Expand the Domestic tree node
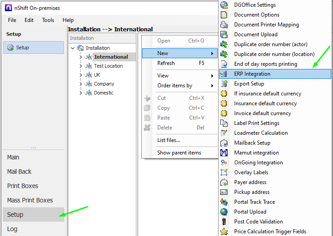The image size is (333, 236). pos(81,93)
